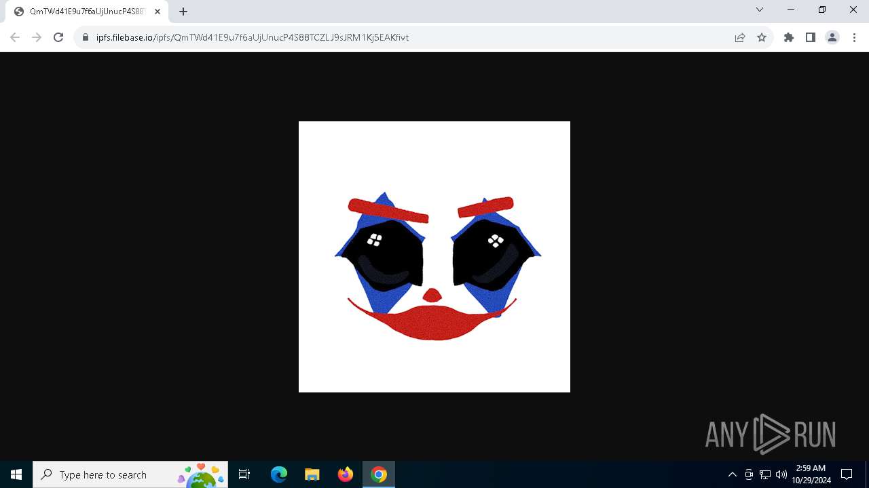
Task: Launch Firefox from the taskbar
Action: [x=346, y=474]
